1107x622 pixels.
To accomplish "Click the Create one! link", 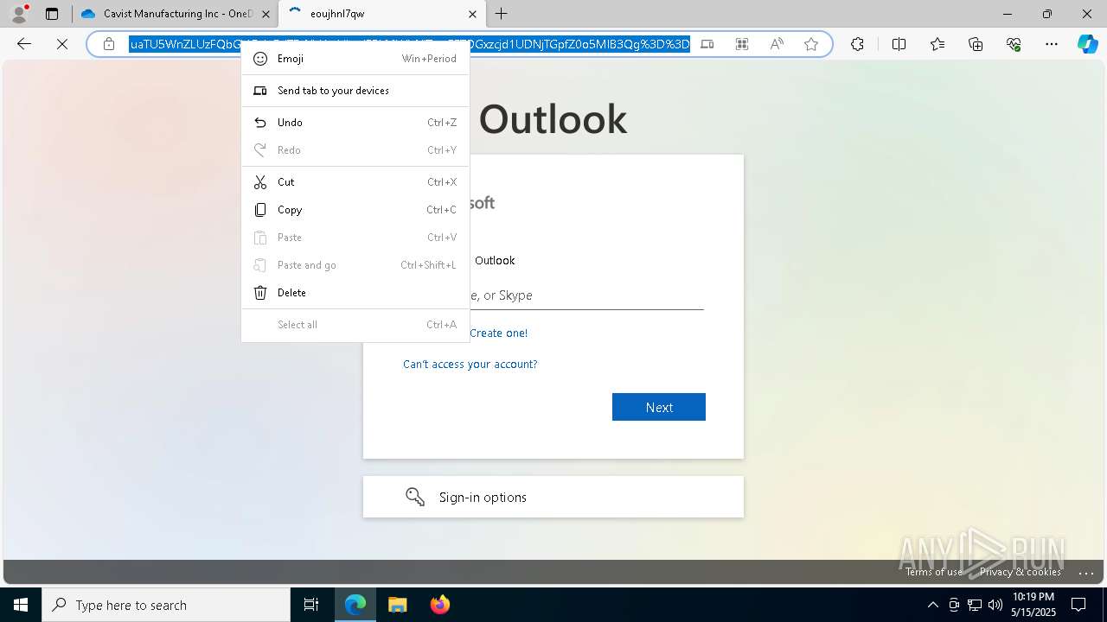I will pyautogui.click(x=498, y=333).
